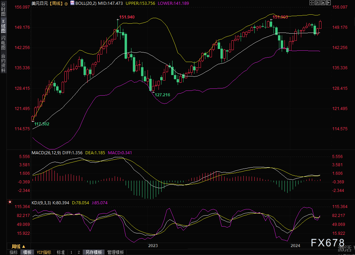
Task: Click the left MACD axis value 5.556
Action: [x=24, y=157]
